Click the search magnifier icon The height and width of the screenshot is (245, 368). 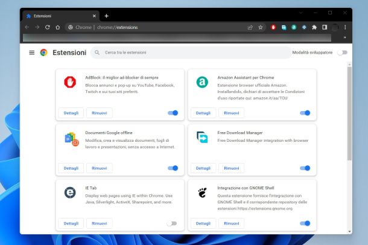[97, 52]
